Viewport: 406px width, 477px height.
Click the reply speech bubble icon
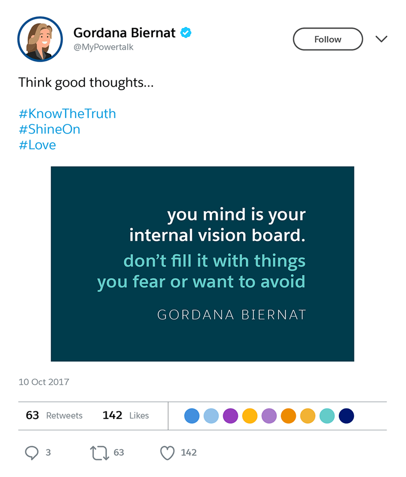click(x=32, y=453)
